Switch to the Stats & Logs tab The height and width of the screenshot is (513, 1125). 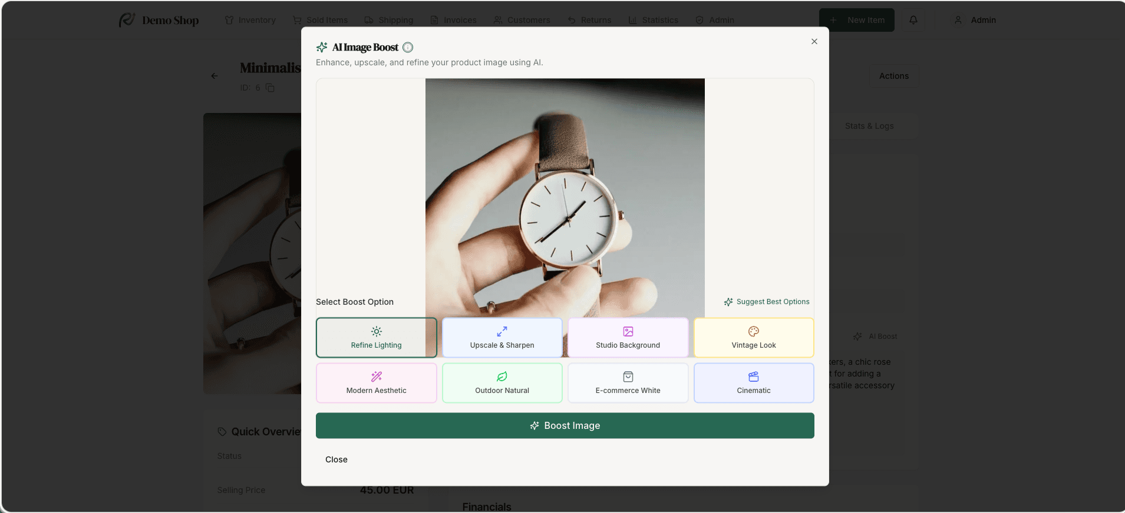pyautogui.click(x=869, y=126)
